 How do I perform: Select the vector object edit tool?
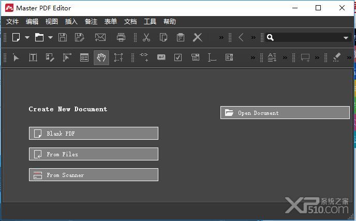point(67,57)
